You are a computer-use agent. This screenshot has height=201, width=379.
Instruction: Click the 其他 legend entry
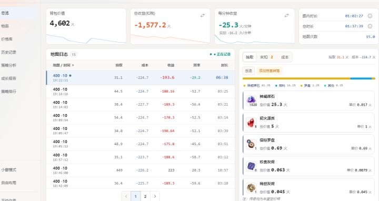[333, 86]
